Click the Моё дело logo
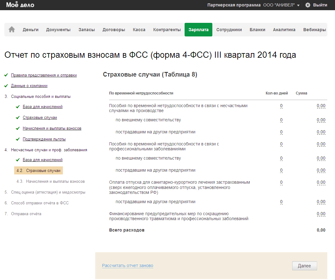This screenshot has height=280, width=335. click(20, 5)
